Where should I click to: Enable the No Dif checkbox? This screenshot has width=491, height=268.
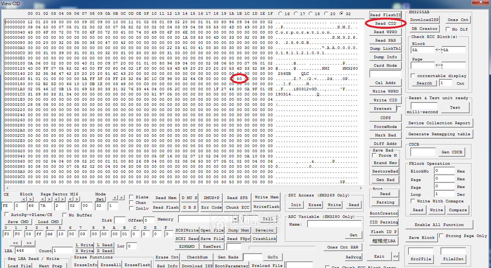(448, 29)
